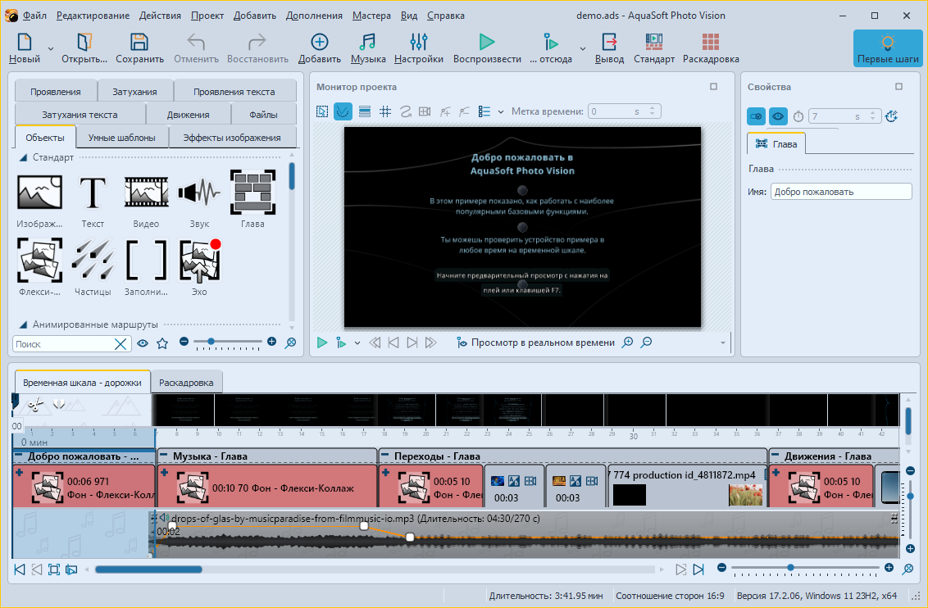Collapse the Стандарт toolbox section

(23, 157)
